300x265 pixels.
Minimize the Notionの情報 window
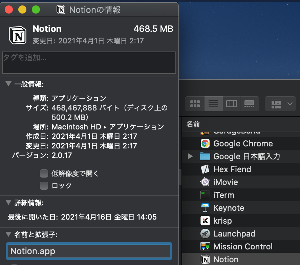tap(22, 9)
